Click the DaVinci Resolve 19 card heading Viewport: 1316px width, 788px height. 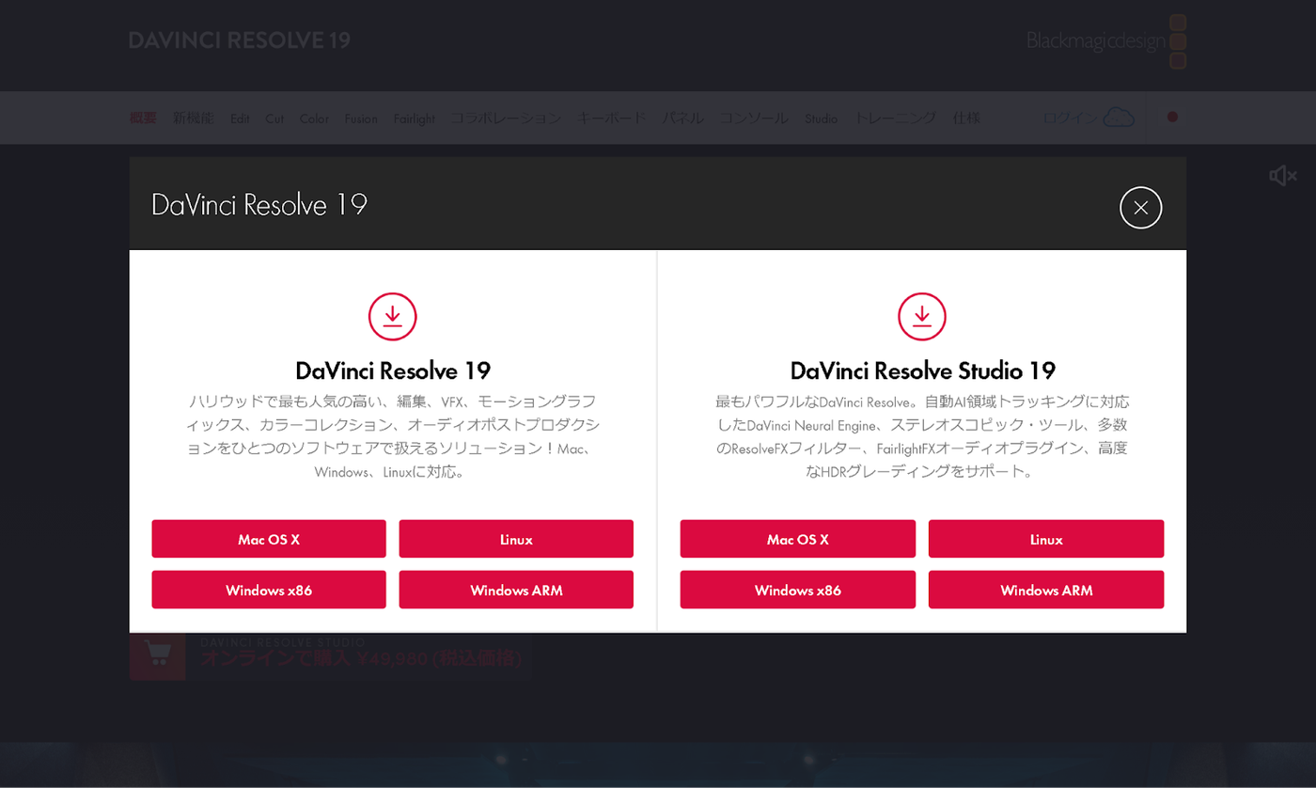[393, 370]
